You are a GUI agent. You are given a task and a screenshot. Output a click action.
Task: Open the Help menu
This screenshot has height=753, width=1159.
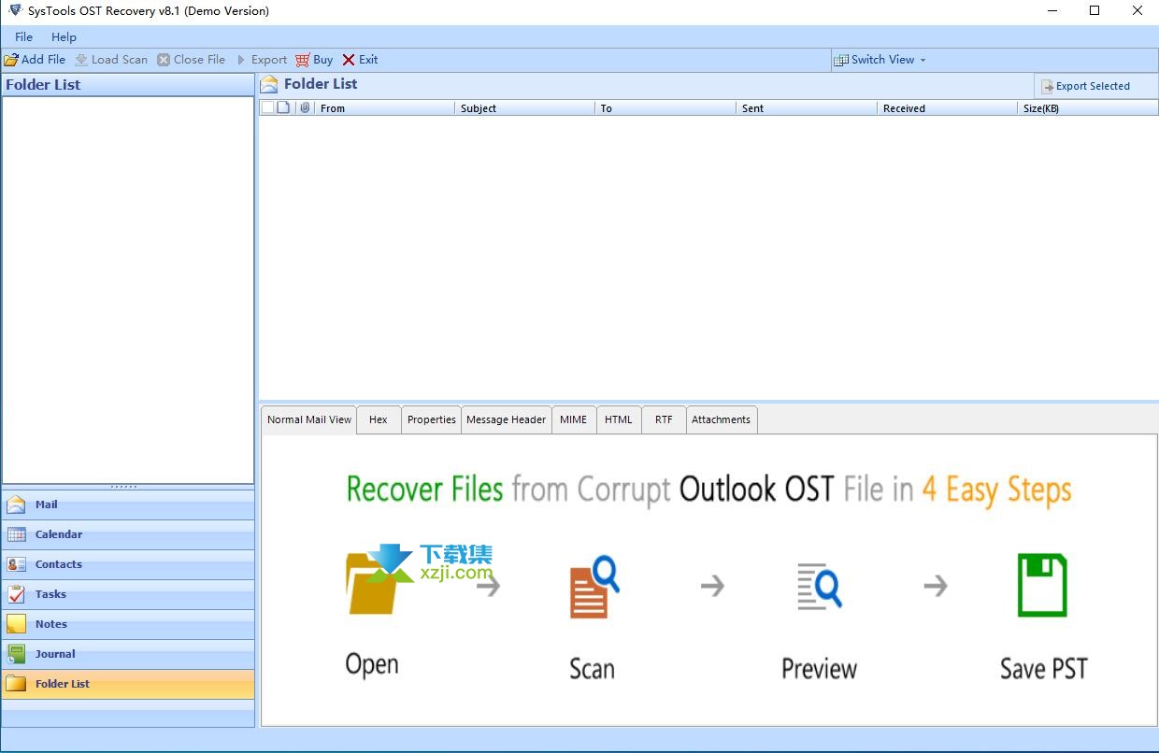[64, 36]
